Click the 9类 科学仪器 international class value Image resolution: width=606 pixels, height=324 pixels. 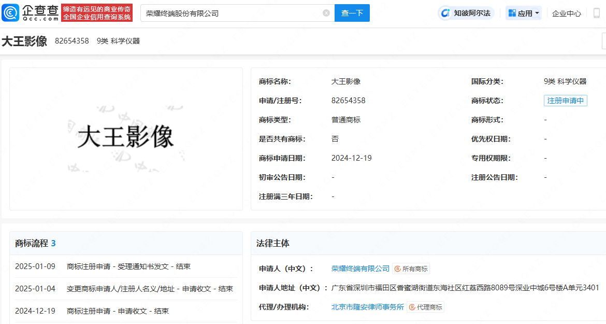[x=565, y=81]
